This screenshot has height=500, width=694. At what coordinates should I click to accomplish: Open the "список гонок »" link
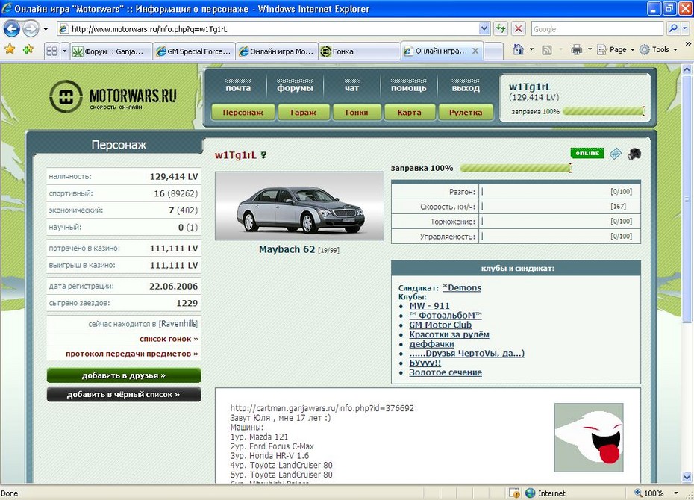tap(169, 339)
